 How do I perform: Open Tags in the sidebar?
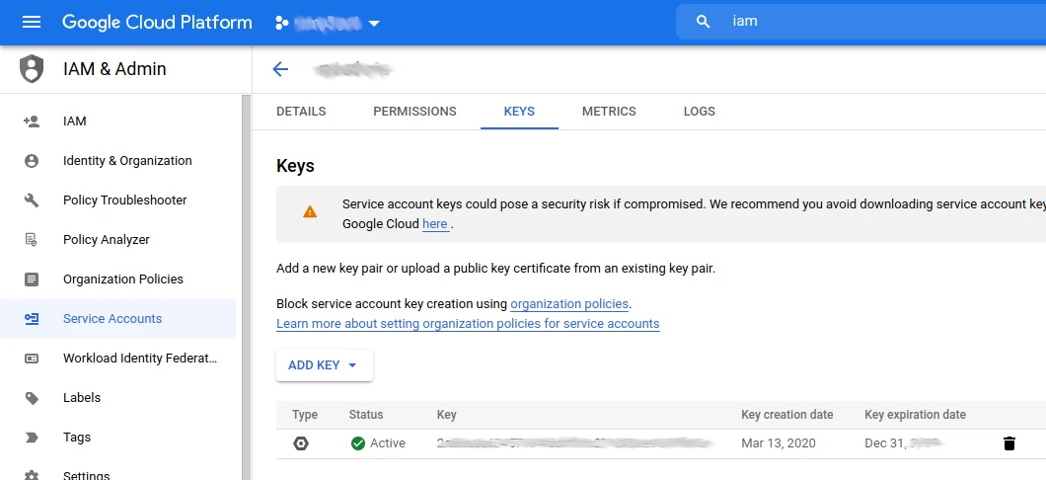point(77,438)
